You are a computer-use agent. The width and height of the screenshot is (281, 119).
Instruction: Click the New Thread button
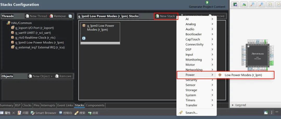[36, 16]
